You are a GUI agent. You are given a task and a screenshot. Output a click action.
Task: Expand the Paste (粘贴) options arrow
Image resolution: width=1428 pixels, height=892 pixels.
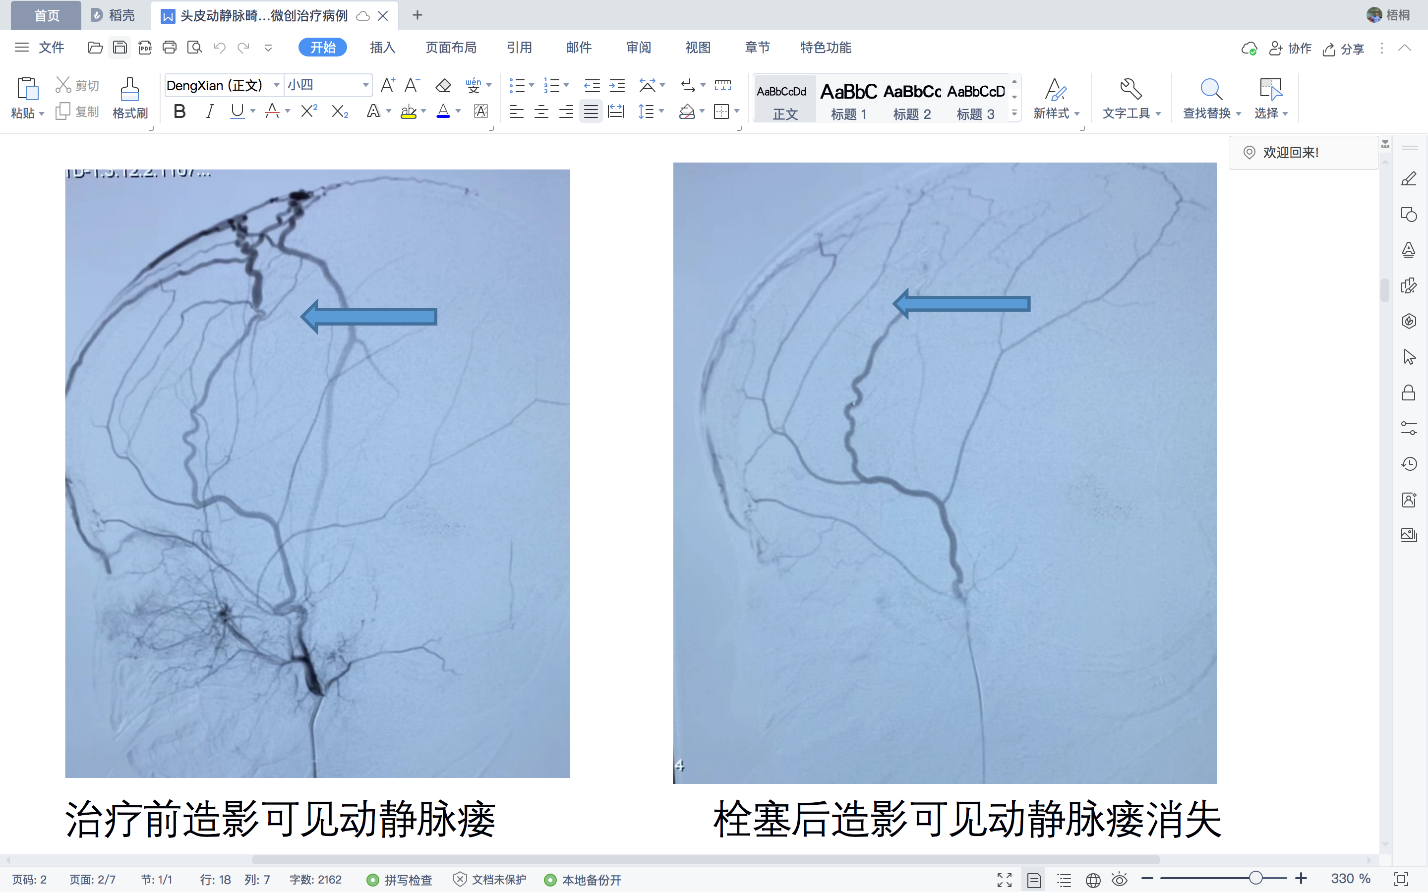coord(42,113)
